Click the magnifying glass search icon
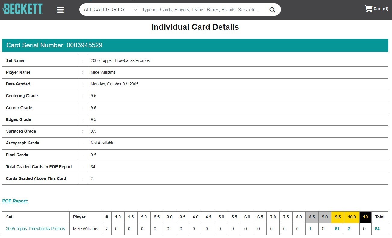 pos(272,10)
